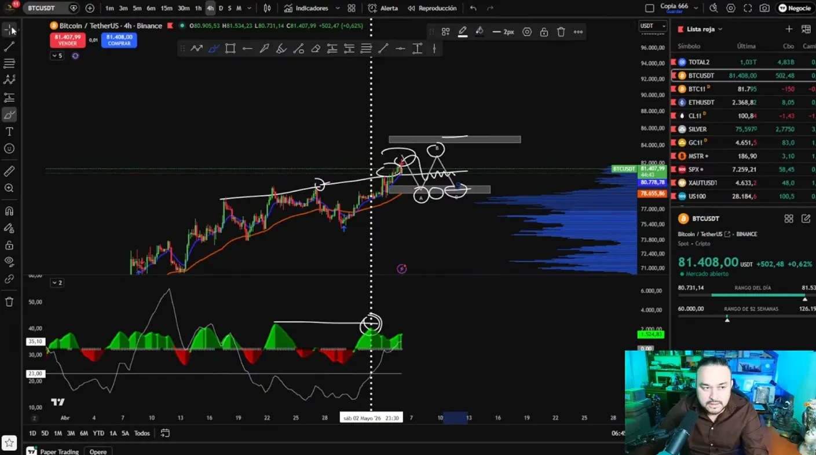Click the blue COMPRAR buy button
The height and width of the screenshot is (455, 816).
119,40
